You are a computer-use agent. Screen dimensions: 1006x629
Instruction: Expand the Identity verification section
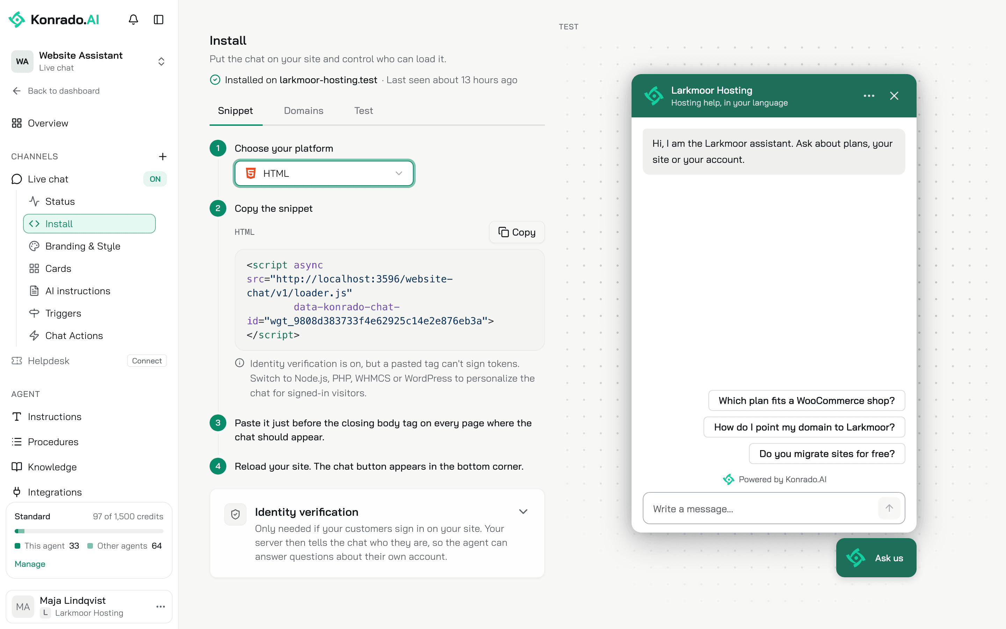pyautogui.click(x=523, y=512)
